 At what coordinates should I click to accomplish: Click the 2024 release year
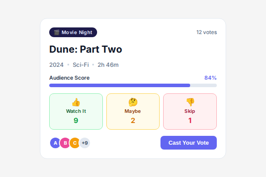(x=56, y=65)
